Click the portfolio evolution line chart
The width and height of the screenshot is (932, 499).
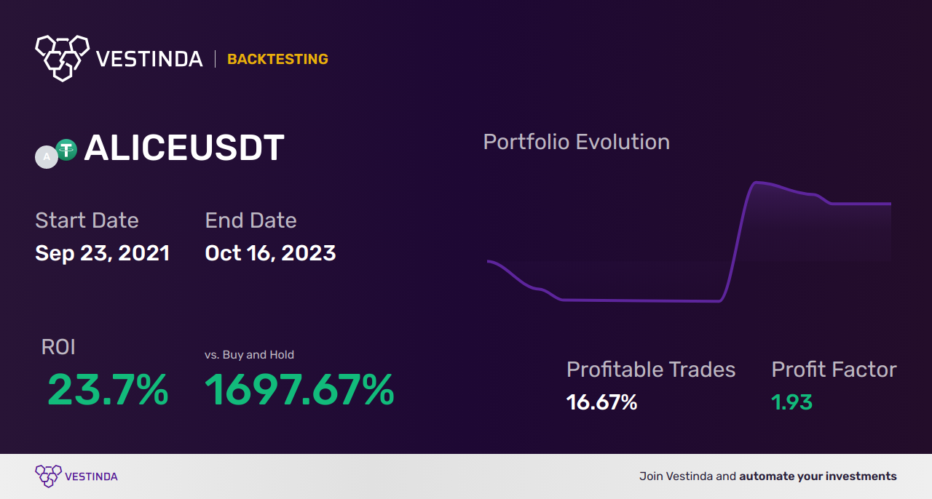(x=689, y=241)
